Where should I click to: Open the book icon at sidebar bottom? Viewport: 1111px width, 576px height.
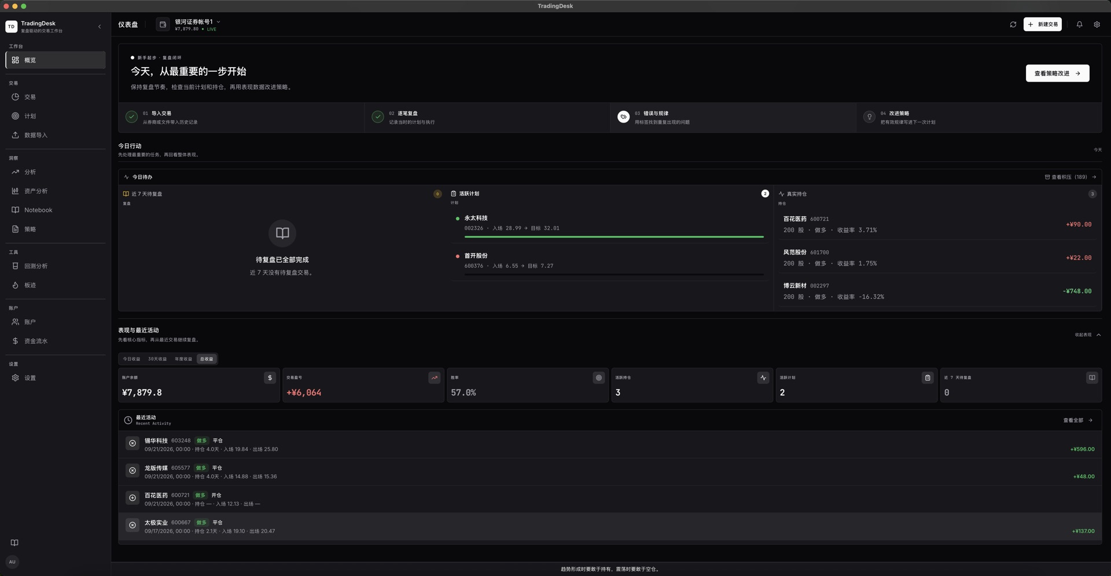tap(14, 543)
